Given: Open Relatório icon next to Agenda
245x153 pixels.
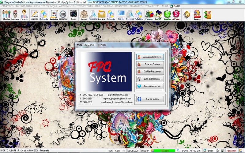Looking at the screenshot, I should 43,15.
